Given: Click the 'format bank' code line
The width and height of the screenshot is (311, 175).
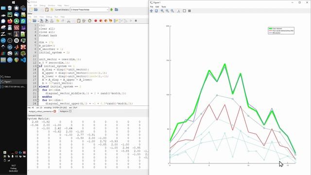Looking at the screenshot, I should click(x=48, y=35).
